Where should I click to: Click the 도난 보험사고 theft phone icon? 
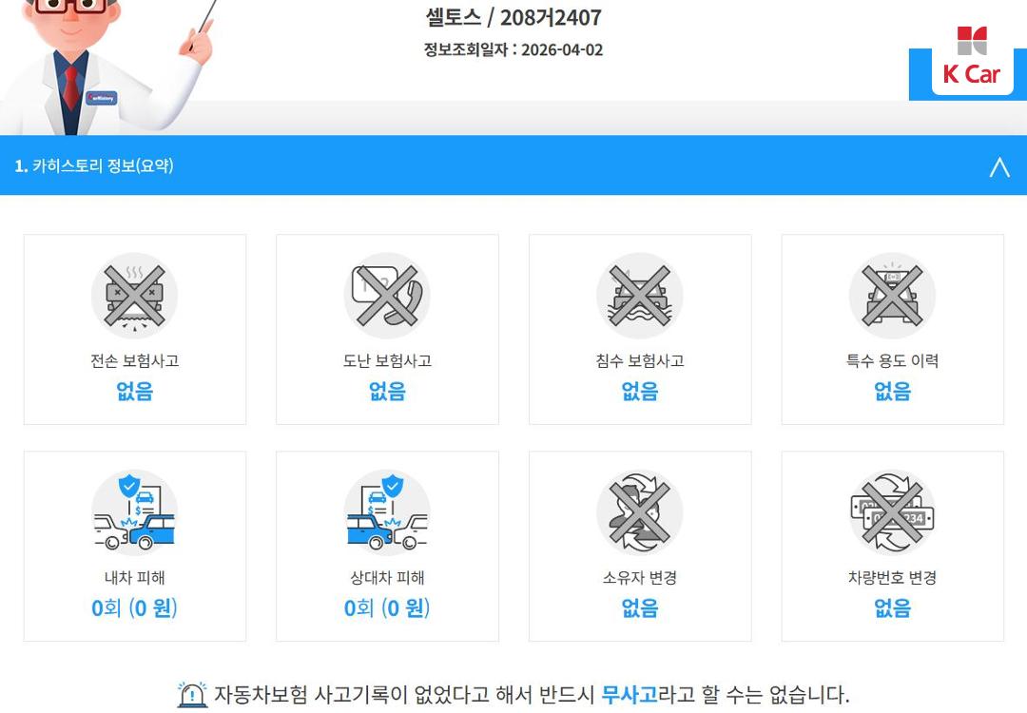pyautogui.click(x=387, y=296)
